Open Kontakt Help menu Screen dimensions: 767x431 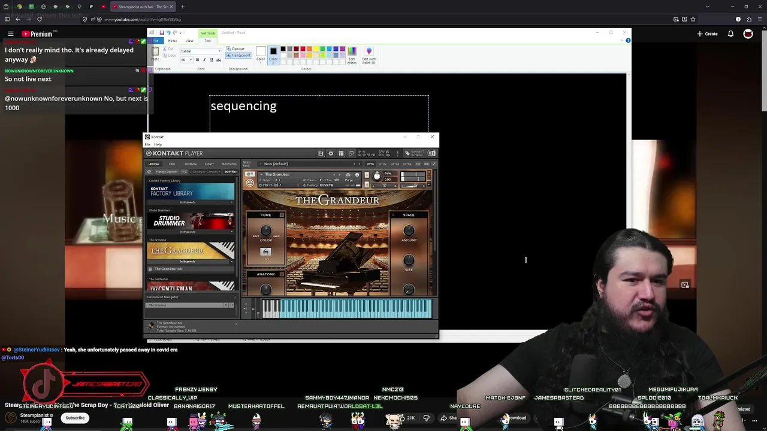pos(158,144)
